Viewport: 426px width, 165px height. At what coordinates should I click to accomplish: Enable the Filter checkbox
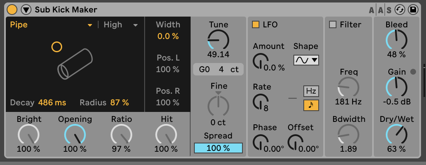click(332, 24)
